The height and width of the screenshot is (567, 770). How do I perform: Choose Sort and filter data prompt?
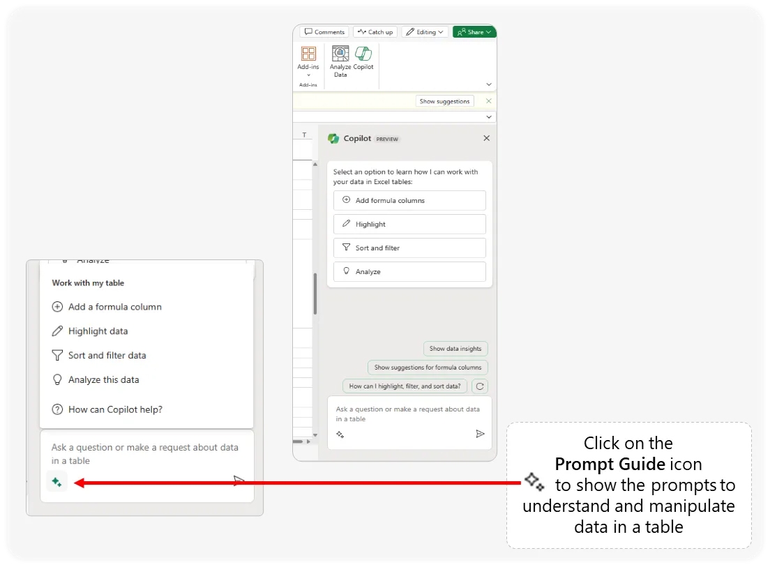(x=107, y=356)
